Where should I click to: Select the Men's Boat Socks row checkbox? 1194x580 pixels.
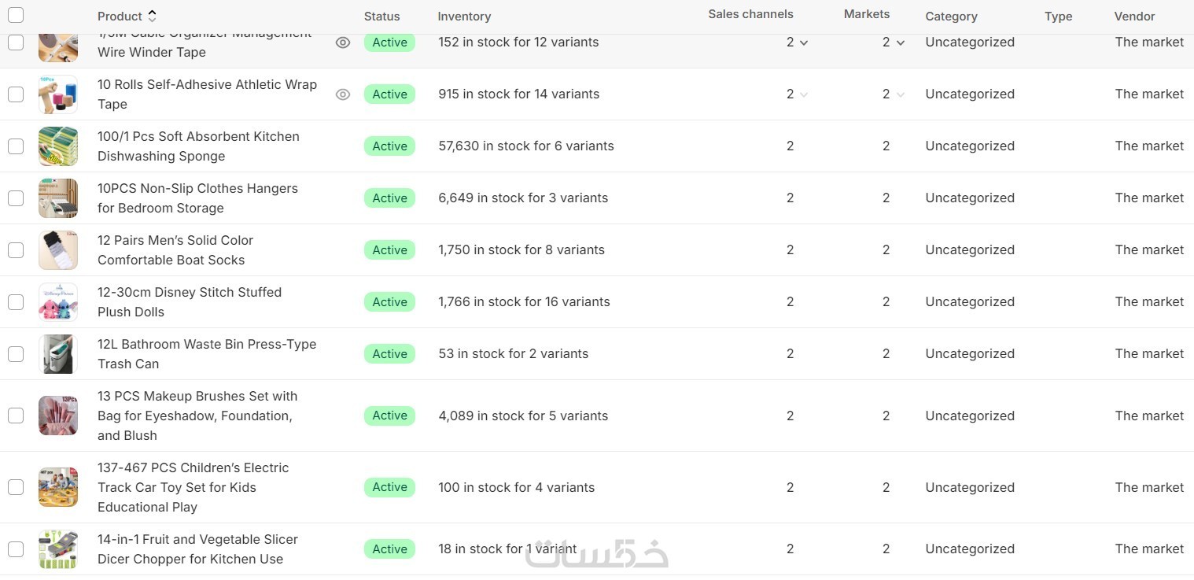(16, 250)
